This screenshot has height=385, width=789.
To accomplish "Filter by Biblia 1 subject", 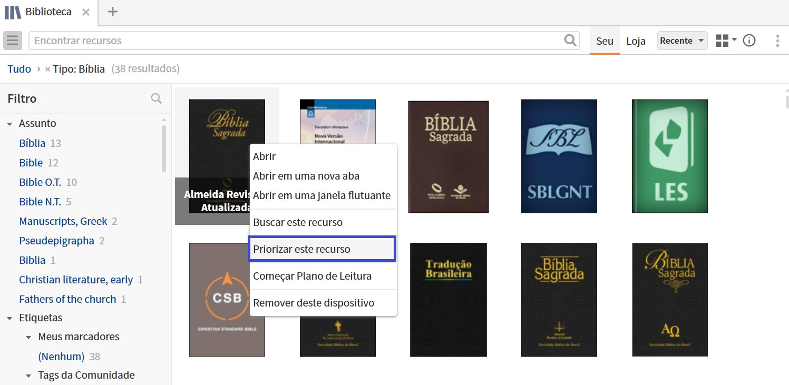I will point(32,260).
